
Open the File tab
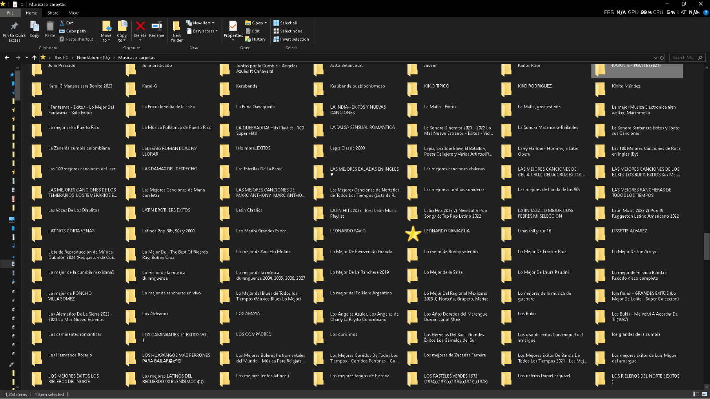[x=10, y=13]
